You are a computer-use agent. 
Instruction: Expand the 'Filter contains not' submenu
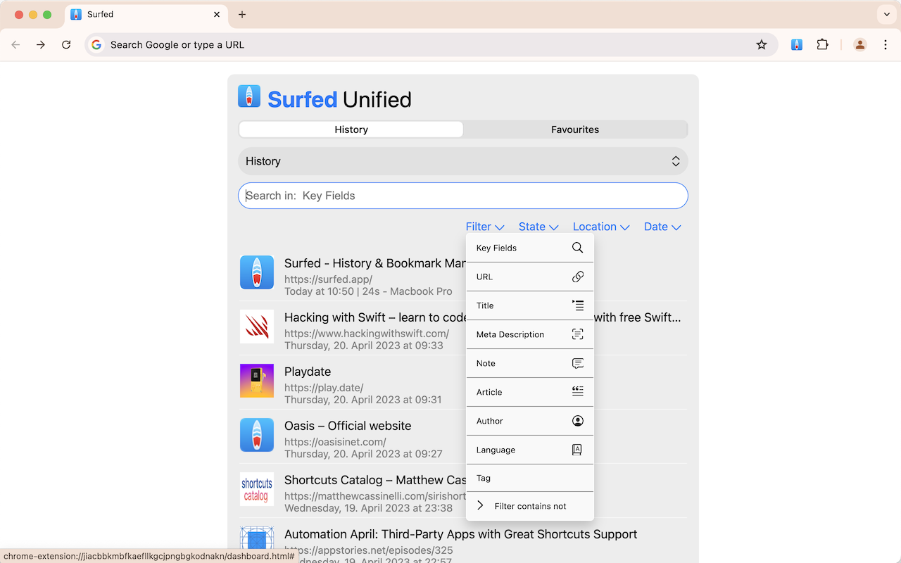530,506
